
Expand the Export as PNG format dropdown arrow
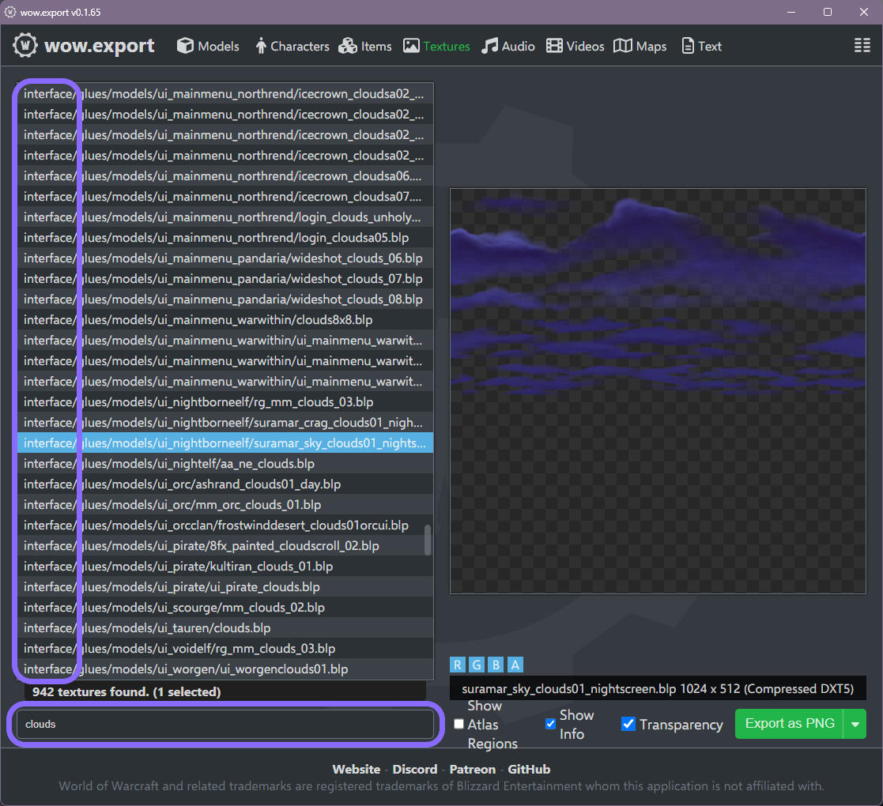[x=855, y=724]
